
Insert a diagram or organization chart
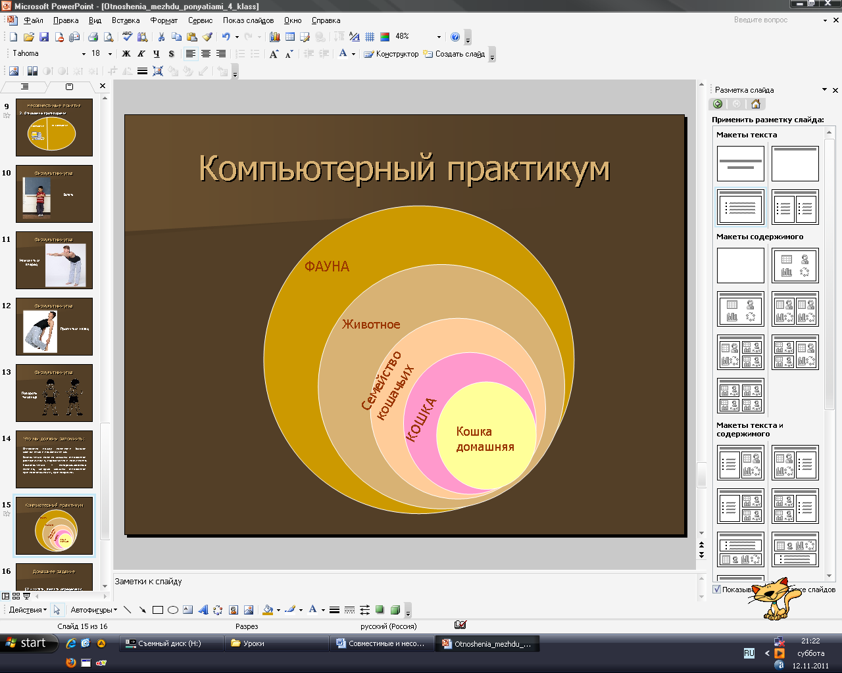218,610
